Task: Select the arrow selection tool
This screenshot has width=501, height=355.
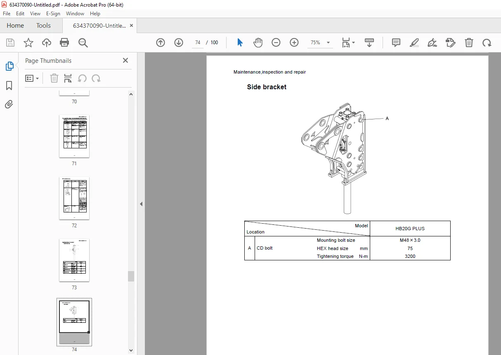Action: [240, 43]
